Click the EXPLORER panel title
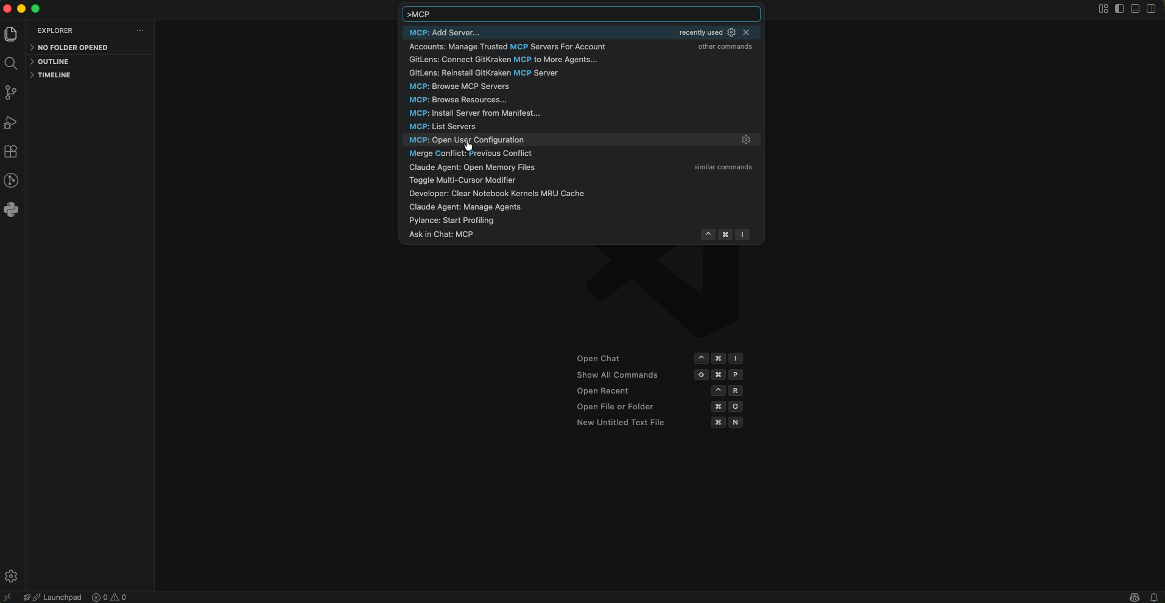This screenshot has height=603, width=1165. (55, 30)
